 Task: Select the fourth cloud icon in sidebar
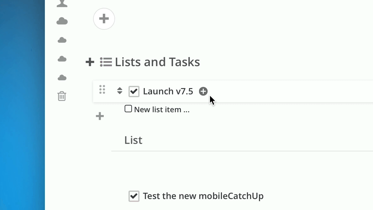[62, 77]
